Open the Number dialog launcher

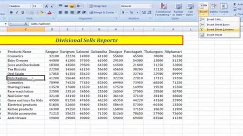[x=150, y=19]
